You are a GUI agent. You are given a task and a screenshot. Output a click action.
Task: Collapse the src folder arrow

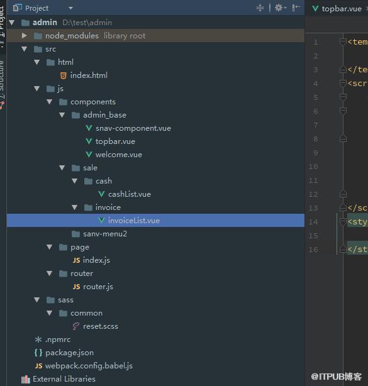24,49
